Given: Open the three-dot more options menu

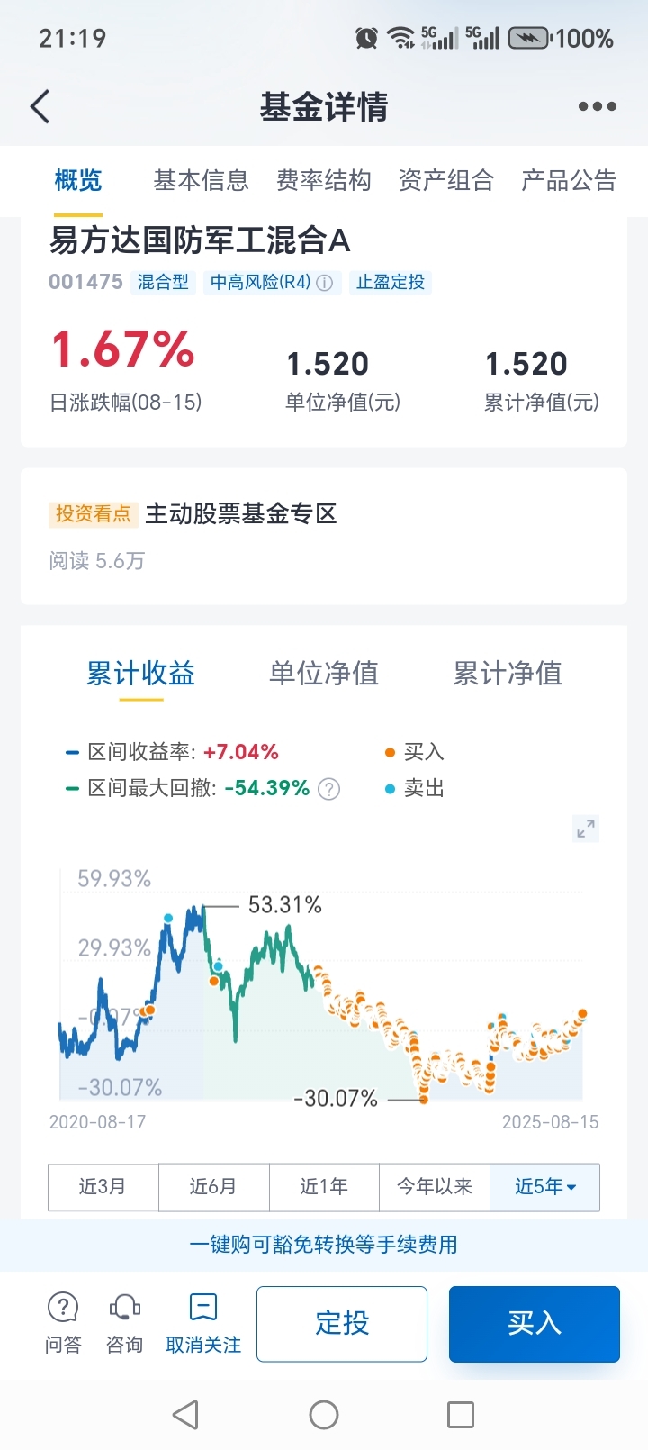Looking at the screenshot, I should click(x=597, y=106).
